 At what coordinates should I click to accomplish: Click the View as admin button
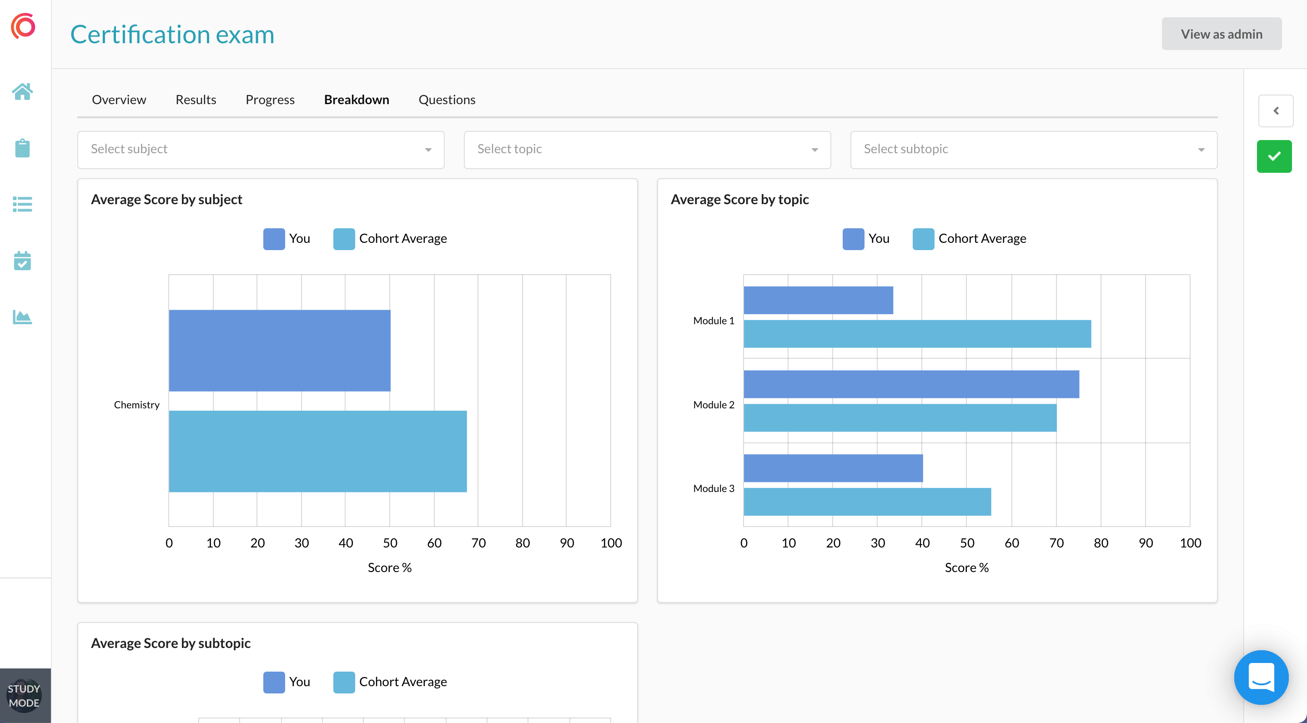1221,34
